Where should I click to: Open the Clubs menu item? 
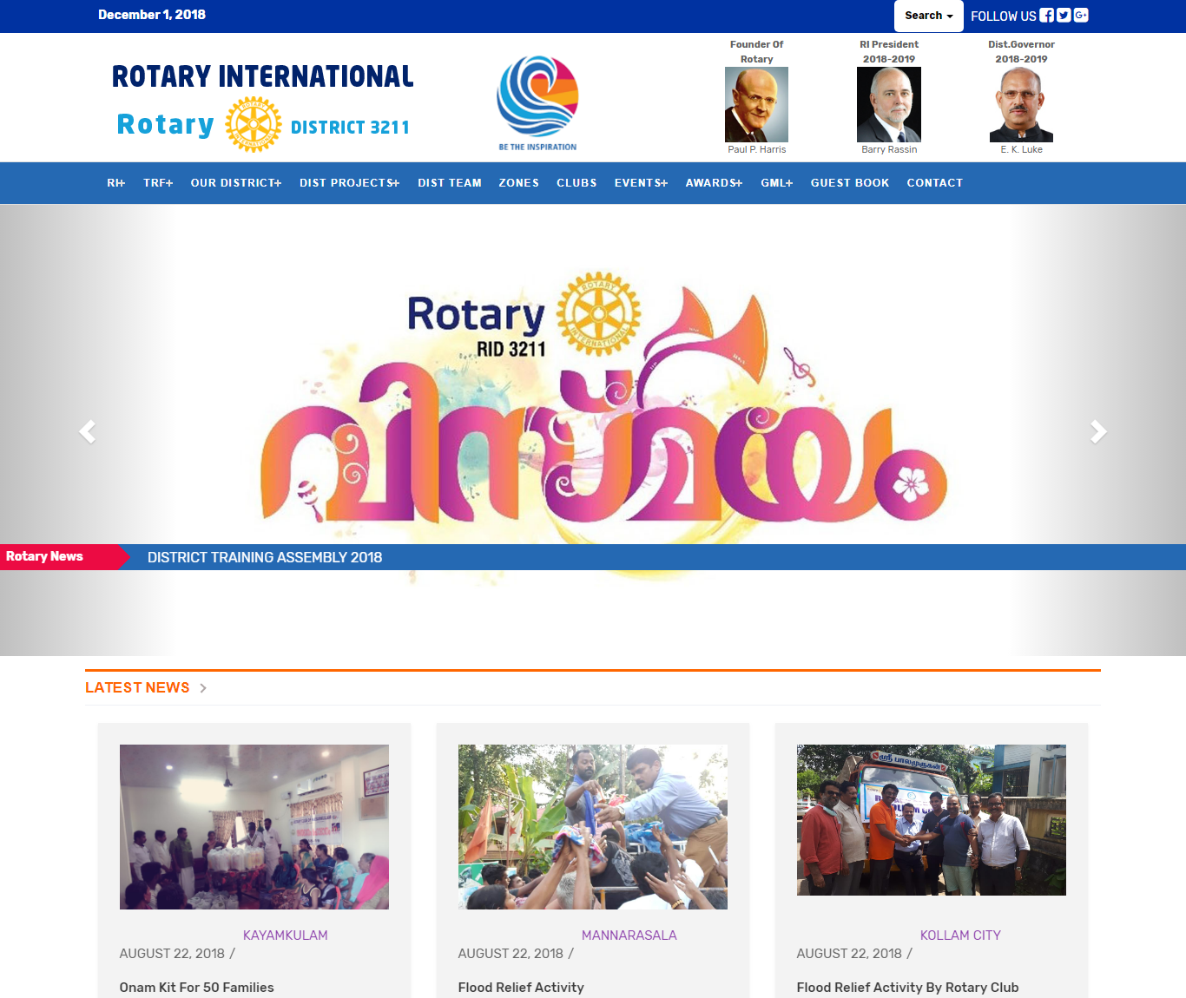[577, 183]
